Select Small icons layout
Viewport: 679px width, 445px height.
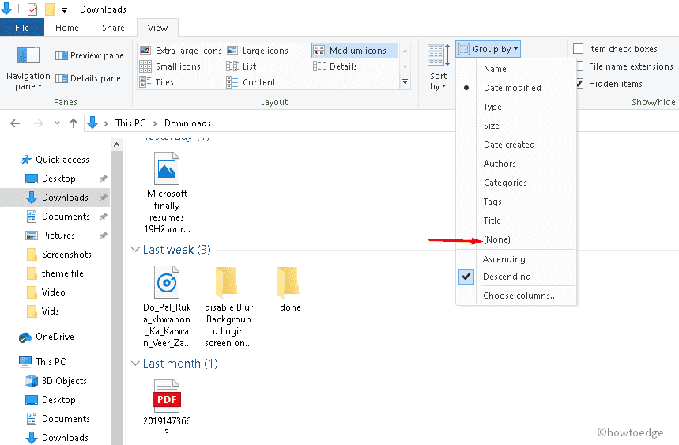tap(170, 66)
